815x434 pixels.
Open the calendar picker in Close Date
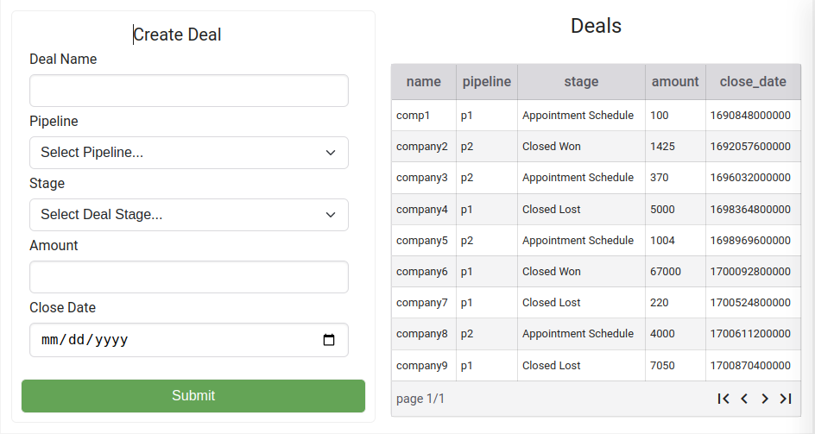(329, 340)
